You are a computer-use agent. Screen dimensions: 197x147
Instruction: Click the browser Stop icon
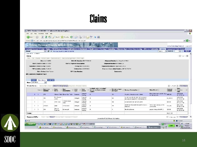coord(42,37)
